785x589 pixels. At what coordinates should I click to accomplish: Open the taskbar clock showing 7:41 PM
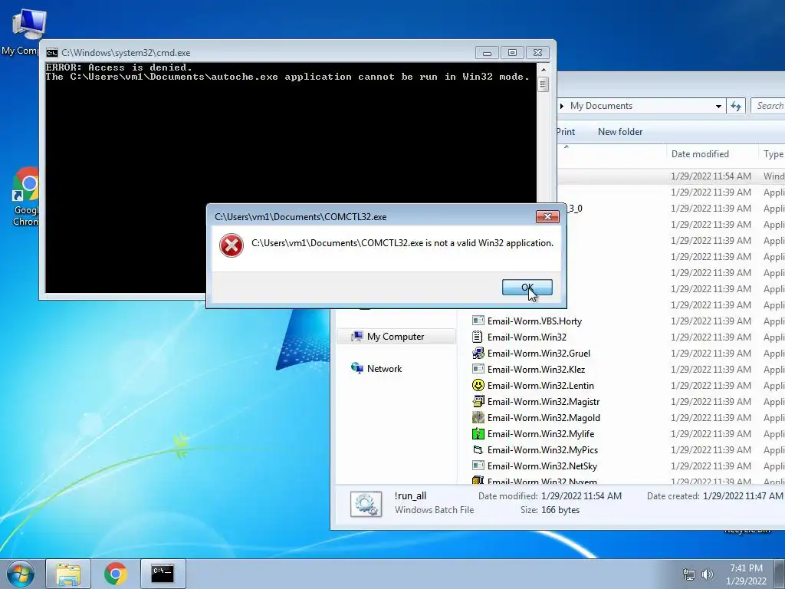pos(746,574)
